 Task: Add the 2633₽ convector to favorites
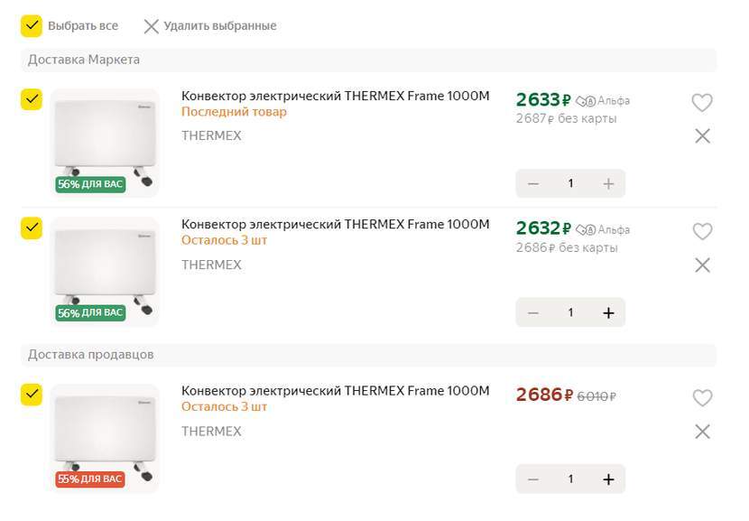pyautogui.click(x=702, y=102)
